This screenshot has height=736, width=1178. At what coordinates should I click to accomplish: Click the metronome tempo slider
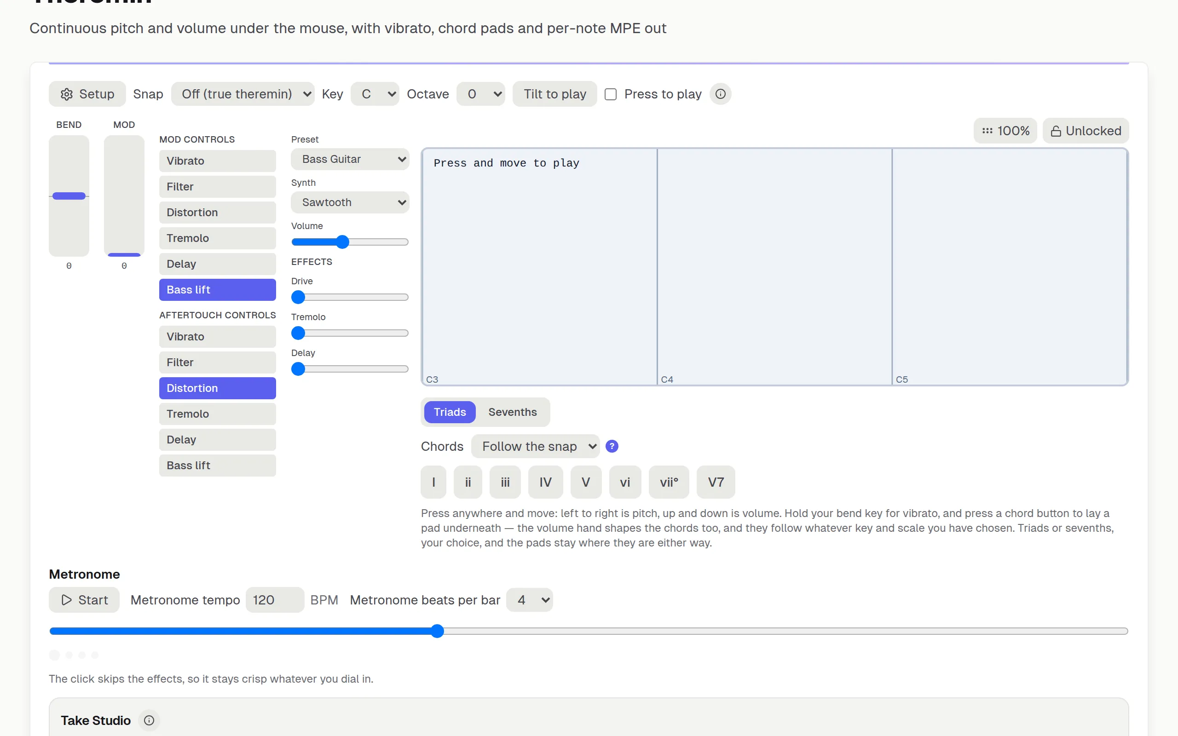click(589, 631)
